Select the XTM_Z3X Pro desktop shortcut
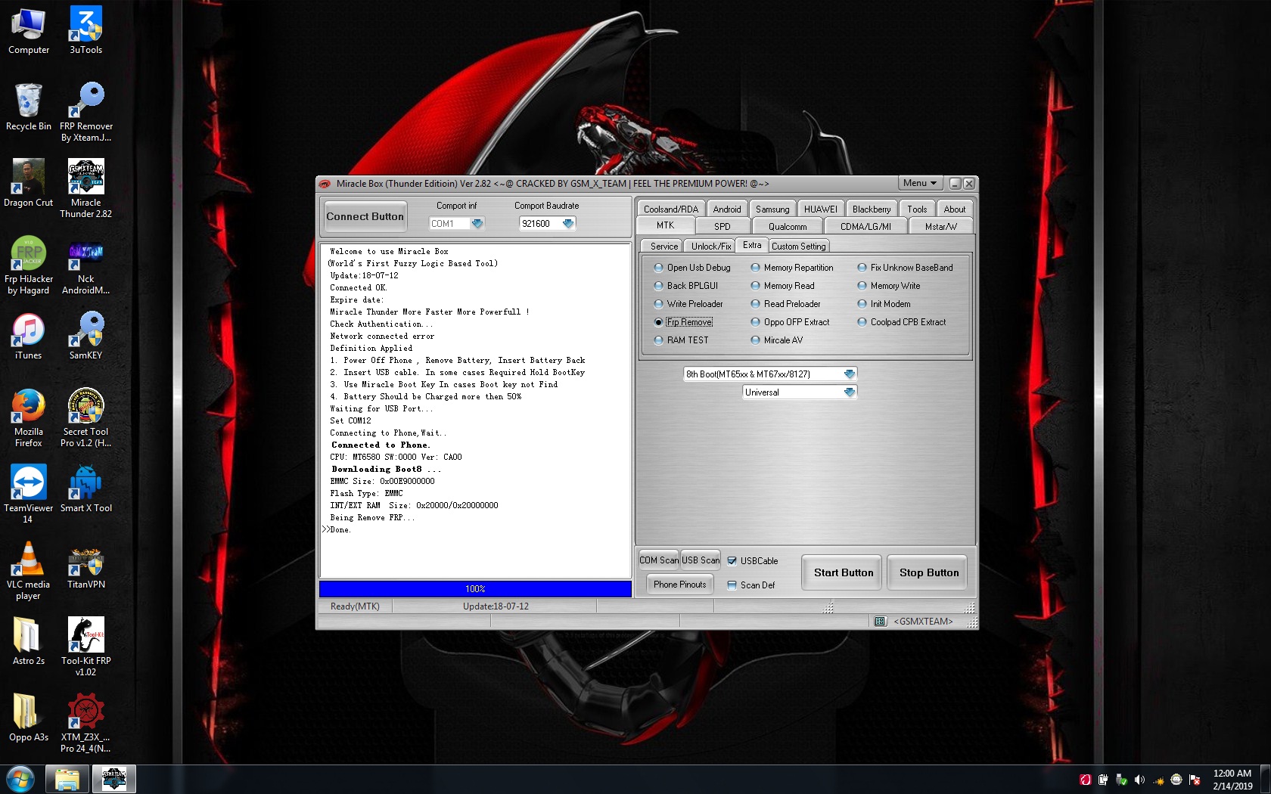 [x=85, y=724]
